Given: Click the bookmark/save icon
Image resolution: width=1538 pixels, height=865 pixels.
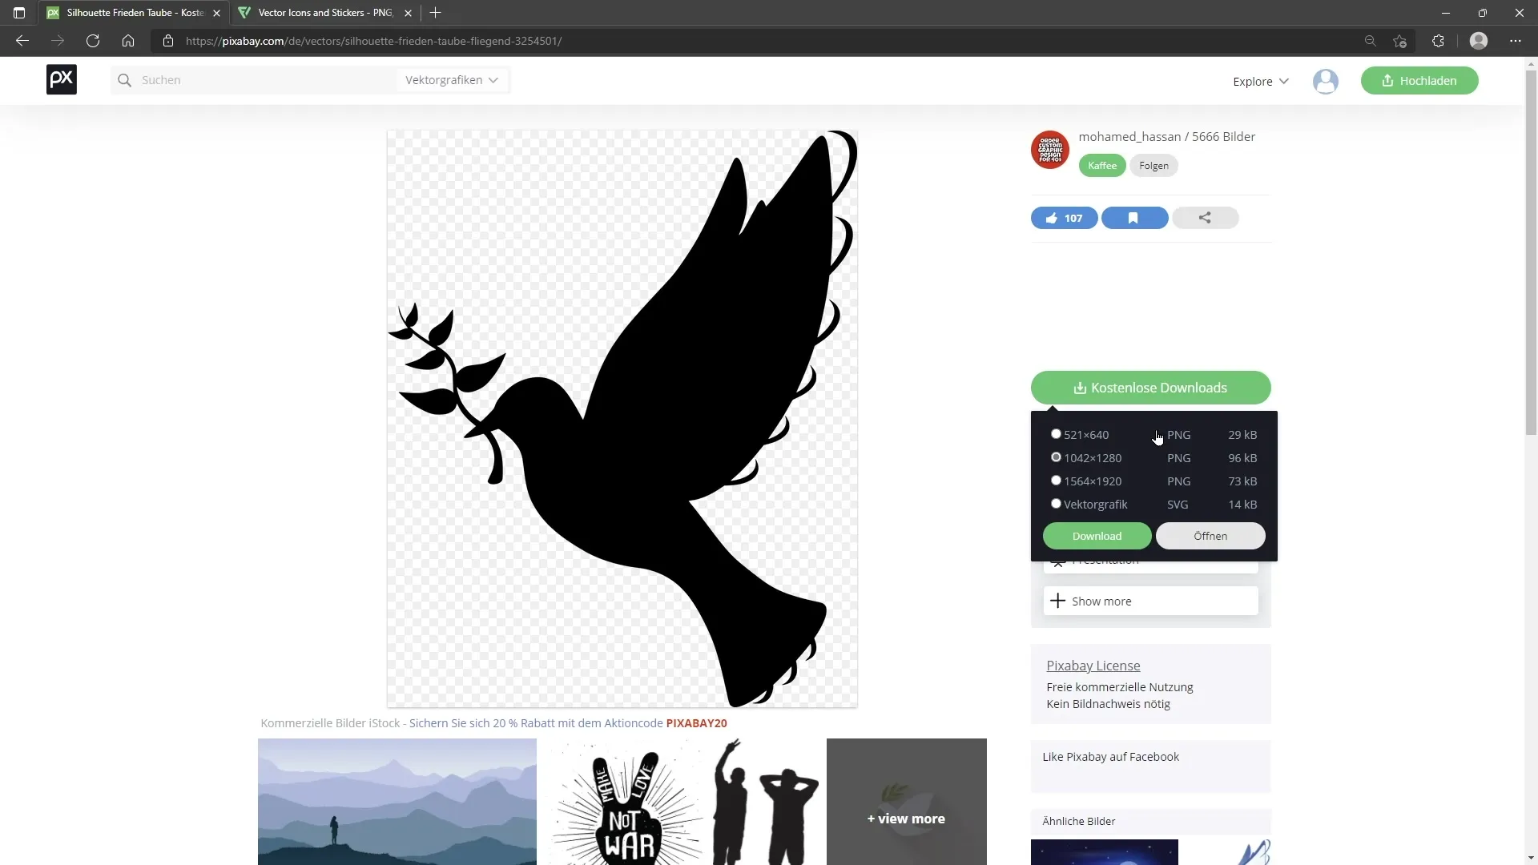Looking at the screenshot, I should pos(1134,218).
